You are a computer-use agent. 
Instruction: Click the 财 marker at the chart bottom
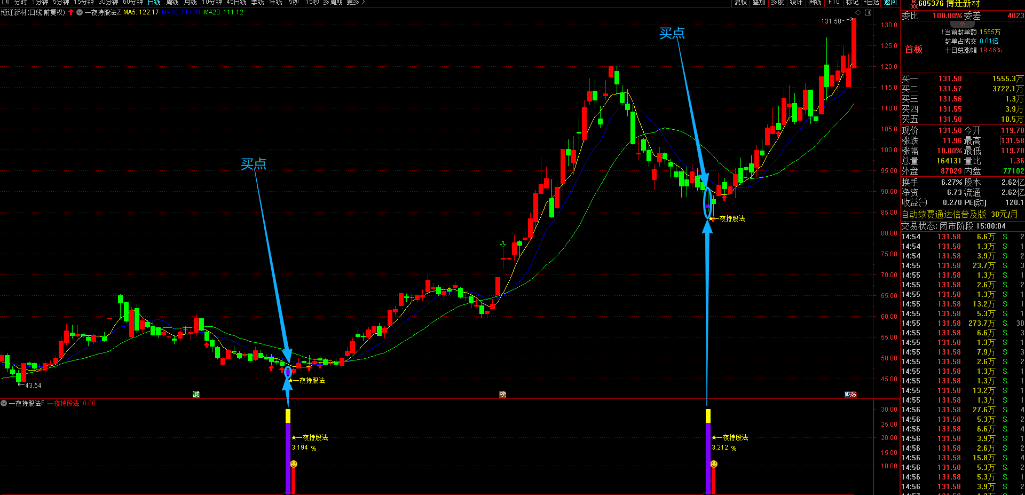(x=847, y=394)
